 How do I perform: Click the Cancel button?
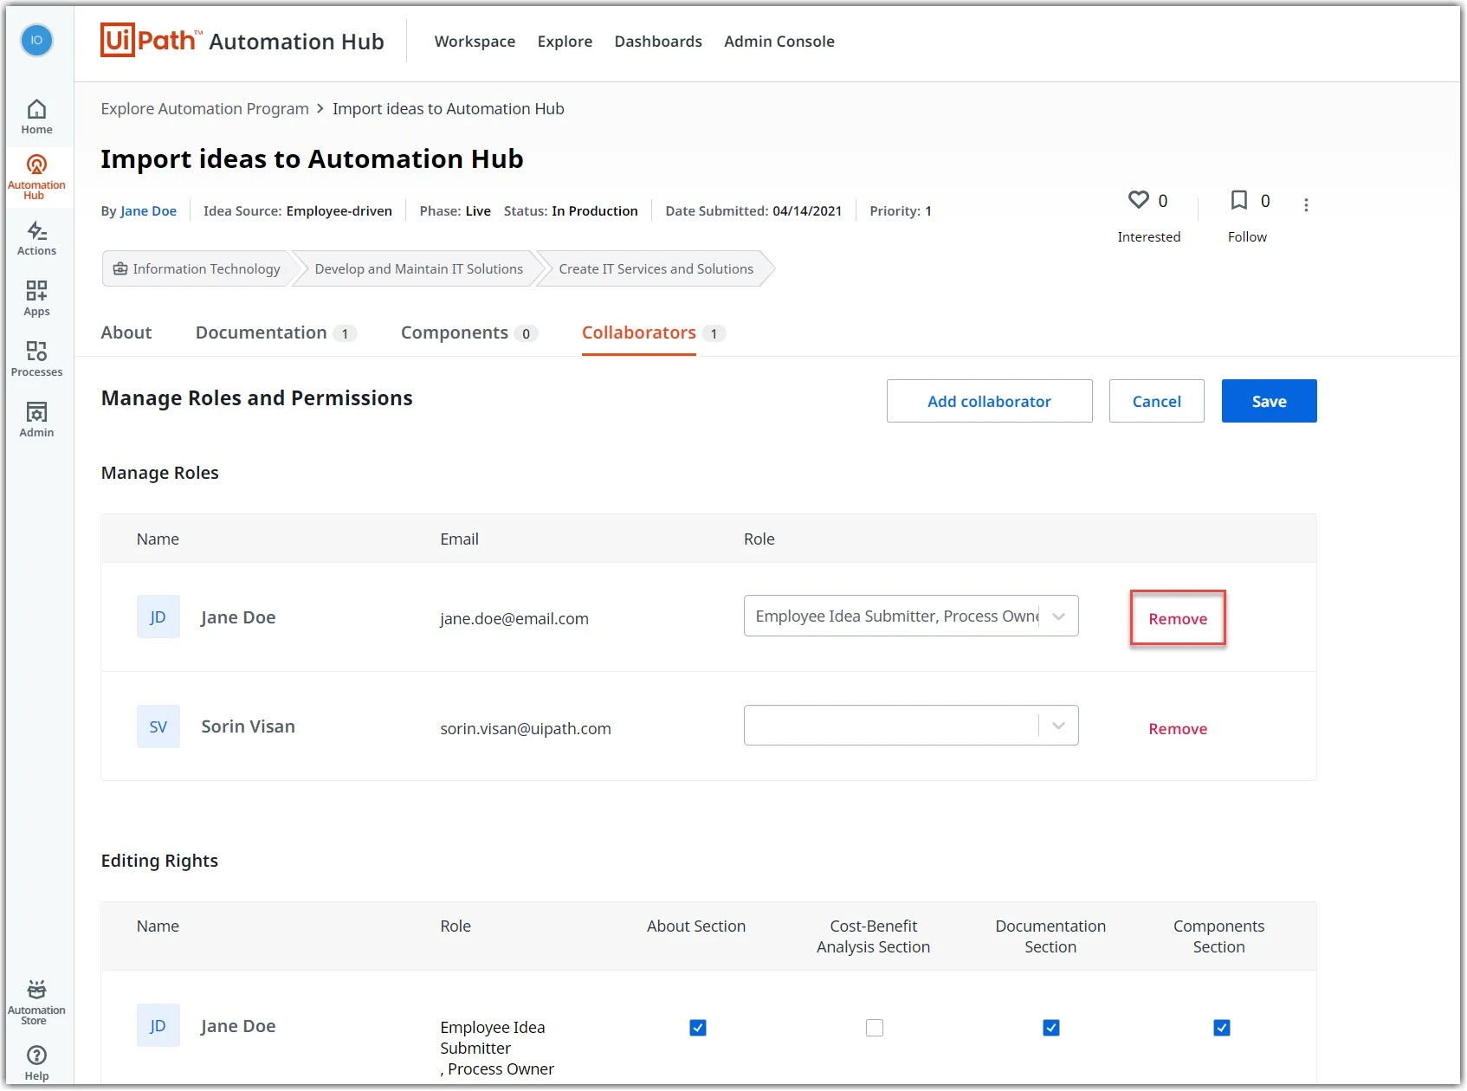(x=1156, y=401)
